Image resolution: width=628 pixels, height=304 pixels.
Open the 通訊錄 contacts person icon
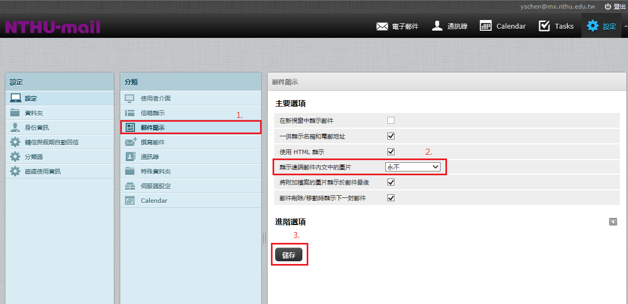437,26
